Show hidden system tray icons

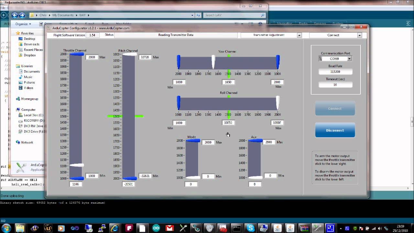pos(341,228)
